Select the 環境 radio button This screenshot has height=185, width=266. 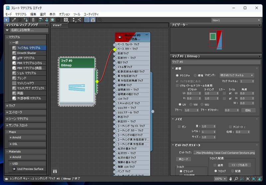[x=196, y=76]
